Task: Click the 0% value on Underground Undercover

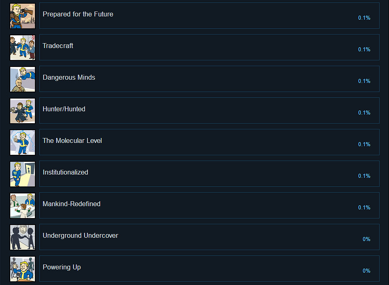Action: pos(366,239)
